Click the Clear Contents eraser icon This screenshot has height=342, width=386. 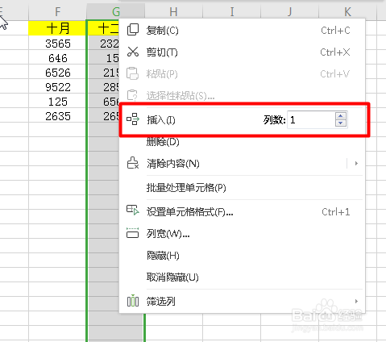pos(133,163)
